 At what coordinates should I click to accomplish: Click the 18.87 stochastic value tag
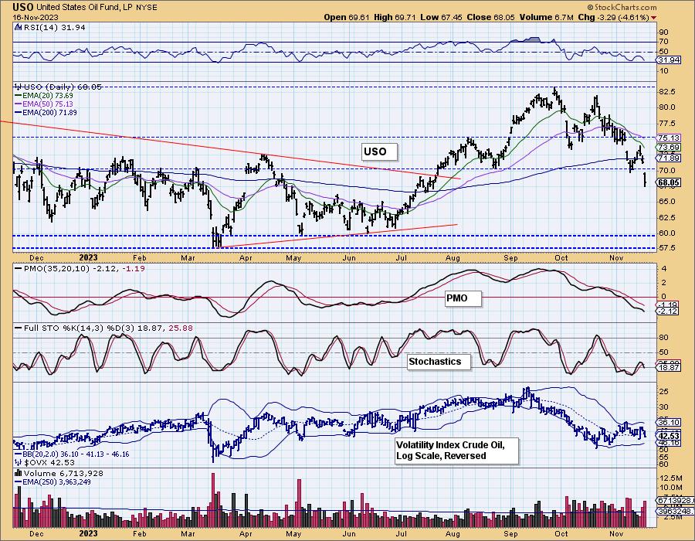tap(669, 368)
